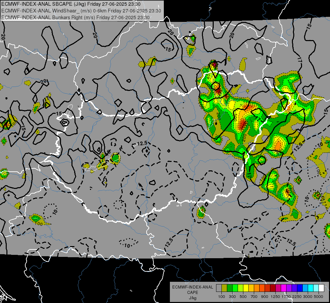Click the 5000 legend label
330x303 pixels.
pos(319,297)
